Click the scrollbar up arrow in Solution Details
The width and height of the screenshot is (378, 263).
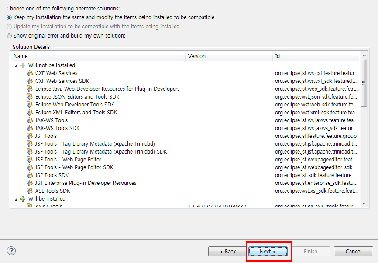click(364, 55)
